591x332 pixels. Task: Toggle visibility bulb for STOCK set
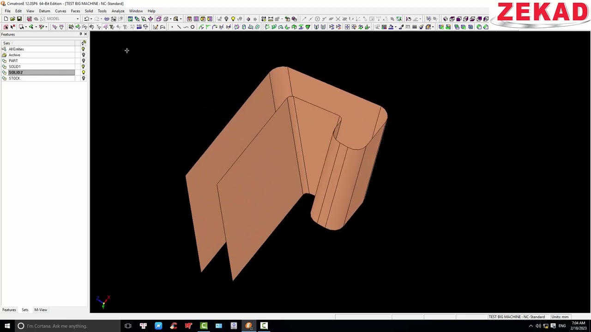[x=83, y=78]
